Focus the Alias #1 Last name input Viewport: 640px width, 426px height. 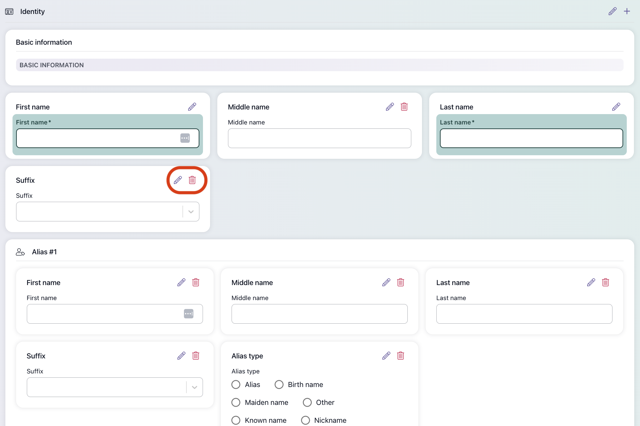524,314
